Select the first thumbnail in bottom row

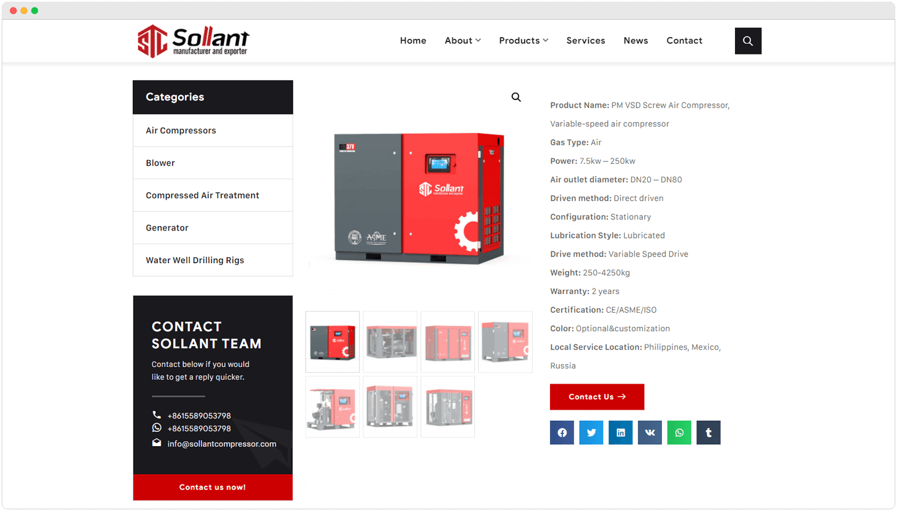pyautogui.click(x=333, y=407)
